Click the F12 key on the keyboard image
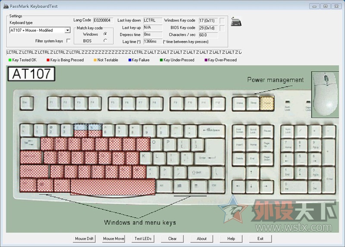Image resolution: width=345 pixels, height=247 pixels. 219,103
